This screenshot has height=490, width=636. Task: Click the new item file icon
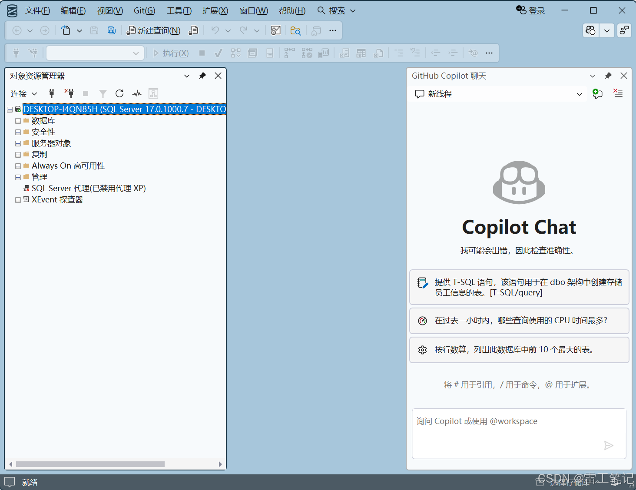pyautogui.click(x=66, y=30)
